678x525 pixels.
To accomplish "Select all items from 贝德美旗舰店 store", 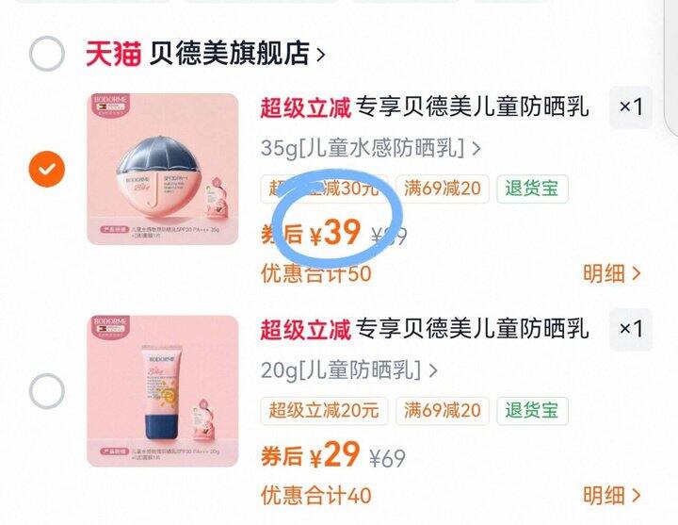I will pyautogui.click(x=47, y=54).
